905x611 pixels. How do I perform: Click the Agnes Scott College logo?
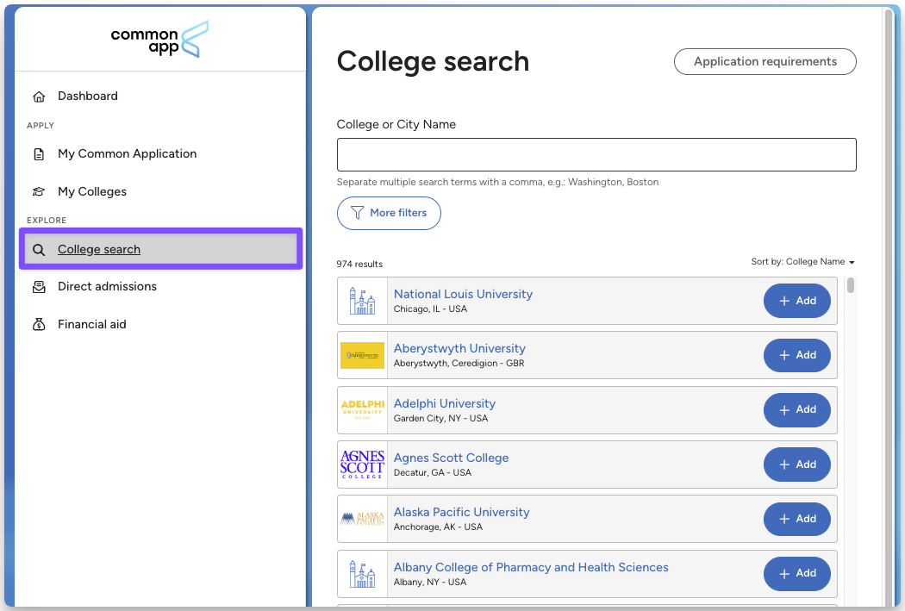[x=362, y=464]
